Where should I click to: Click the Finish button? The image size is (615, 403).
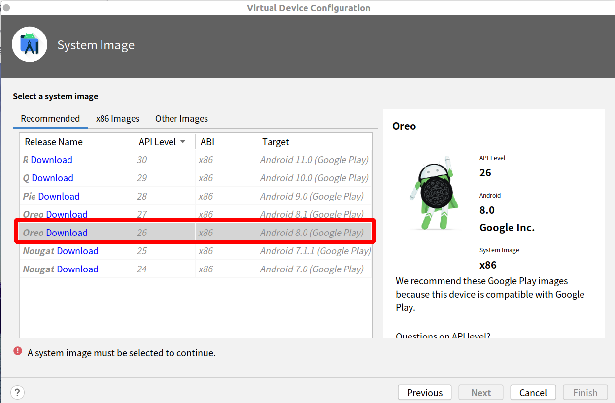(585, 393)
